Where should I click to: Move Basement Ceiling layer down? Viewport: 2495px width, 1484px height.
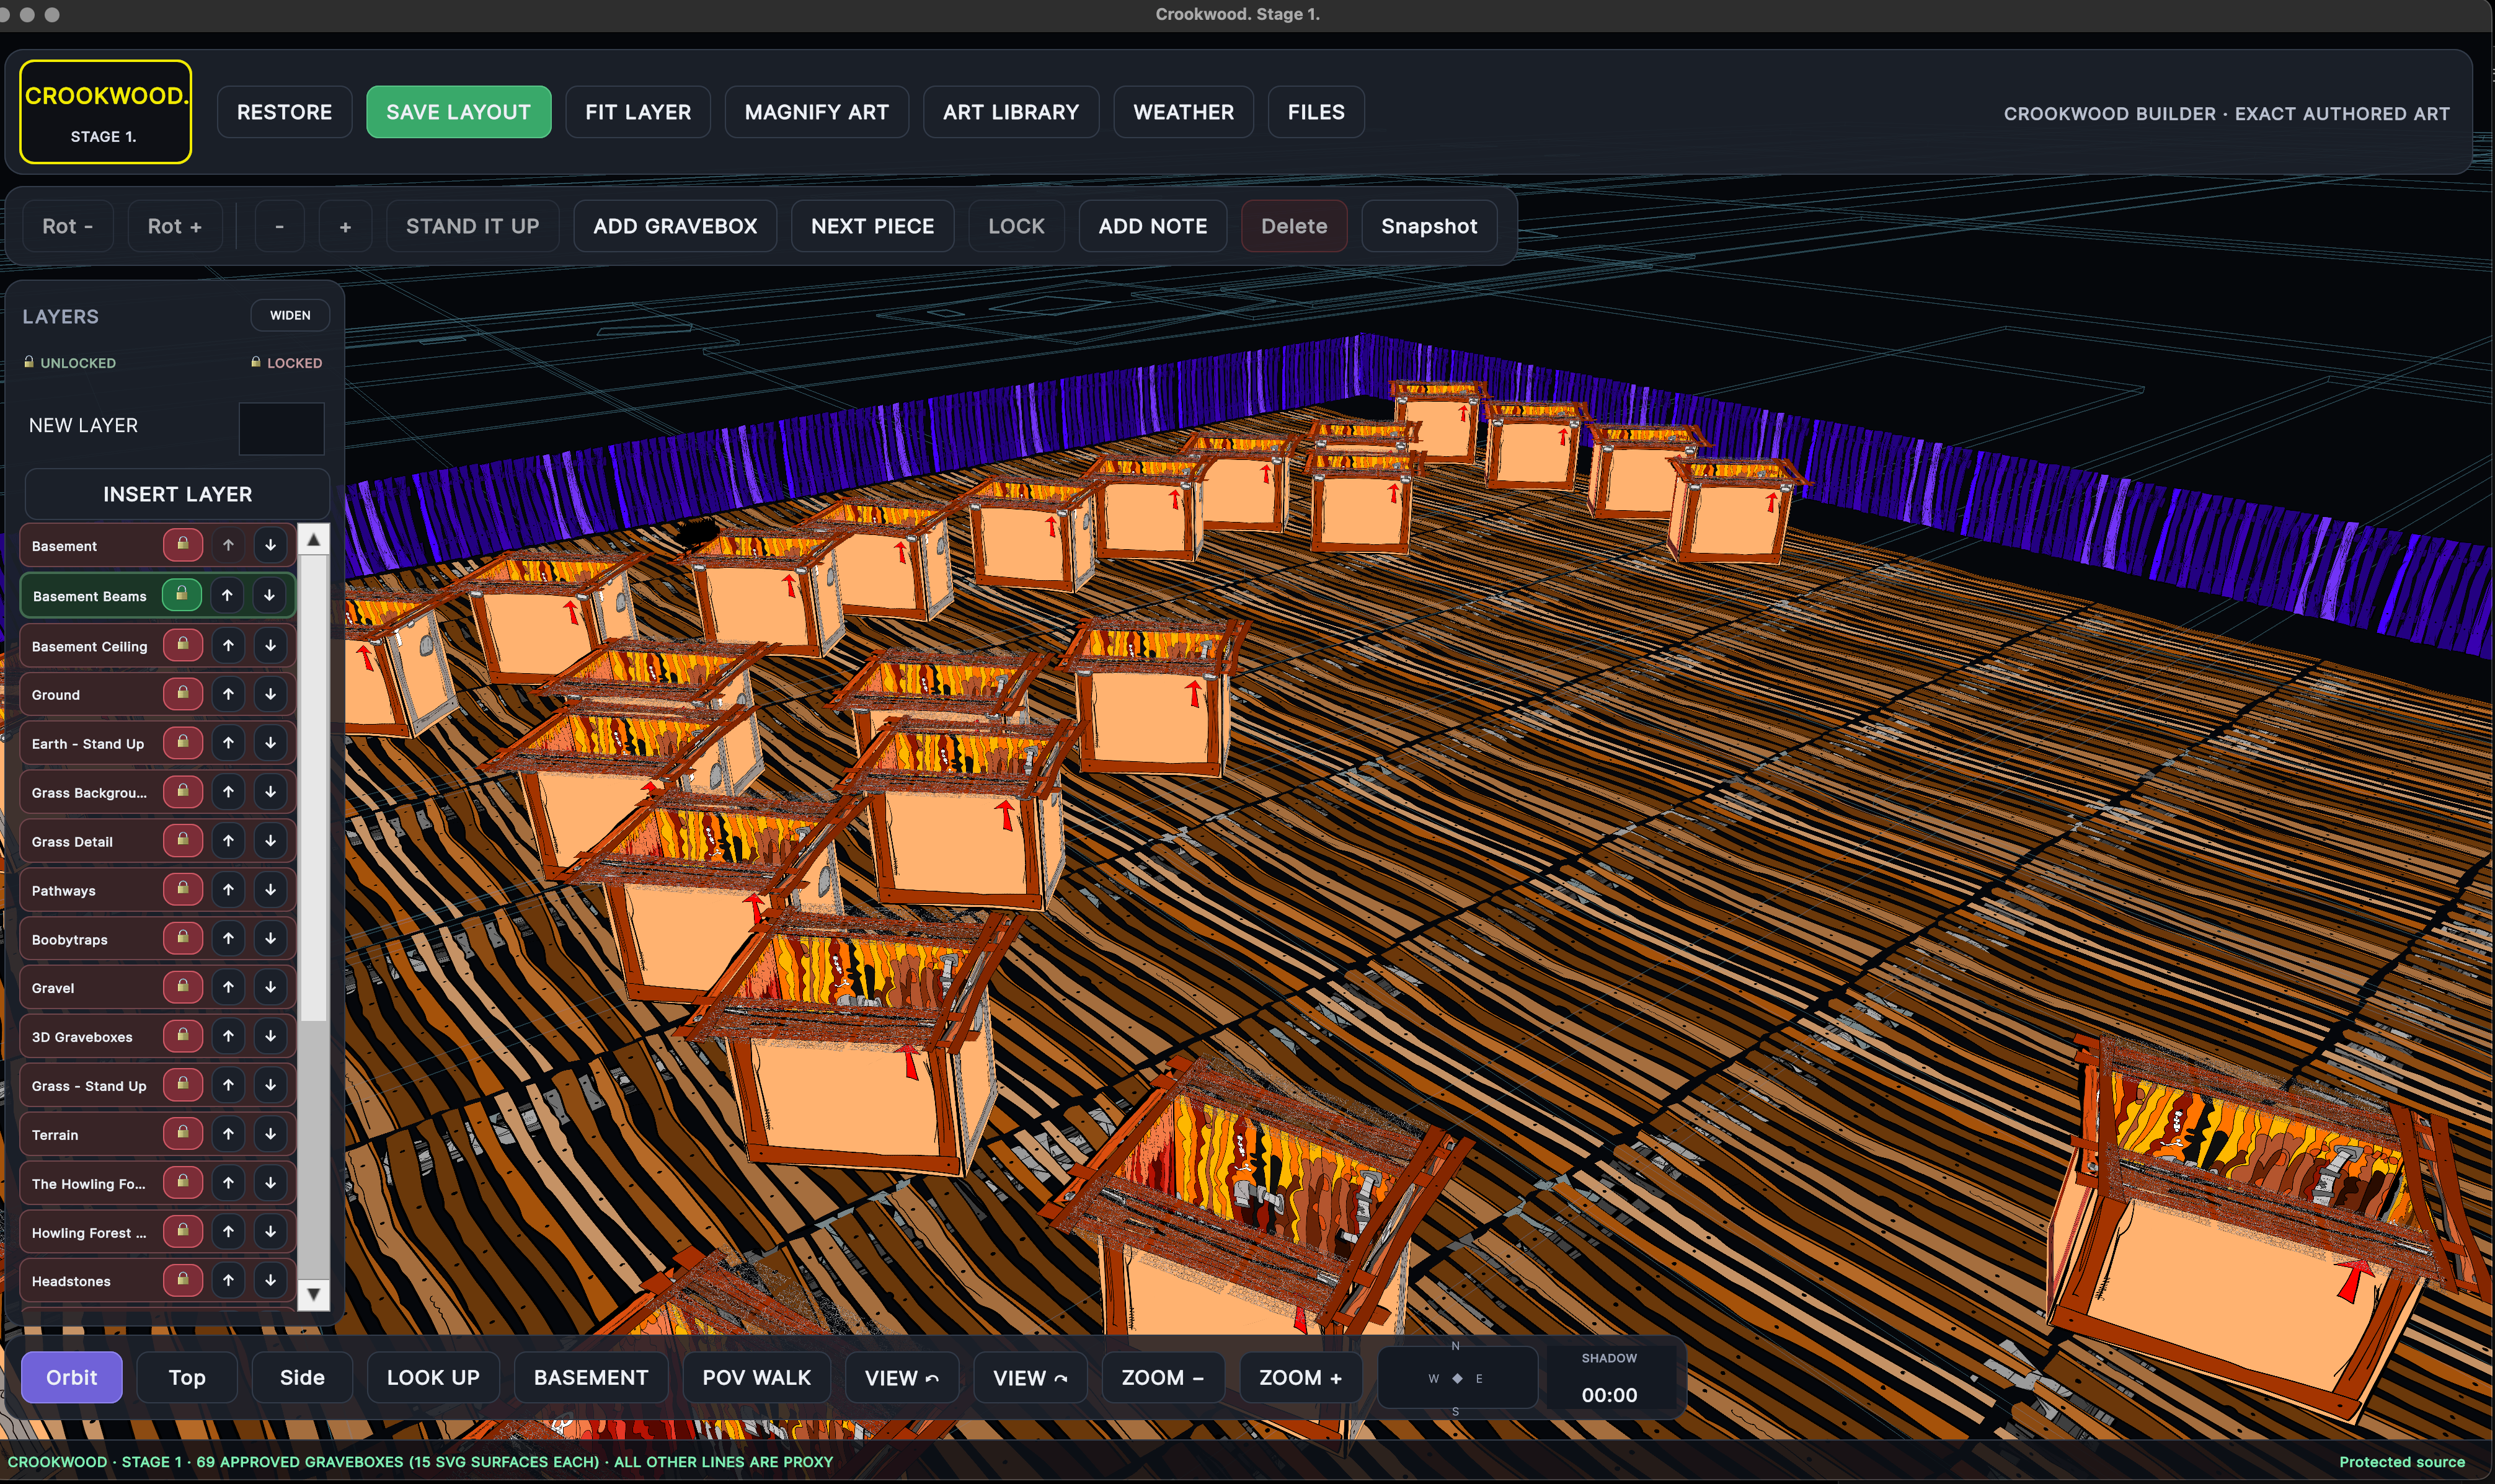[270, 645]
